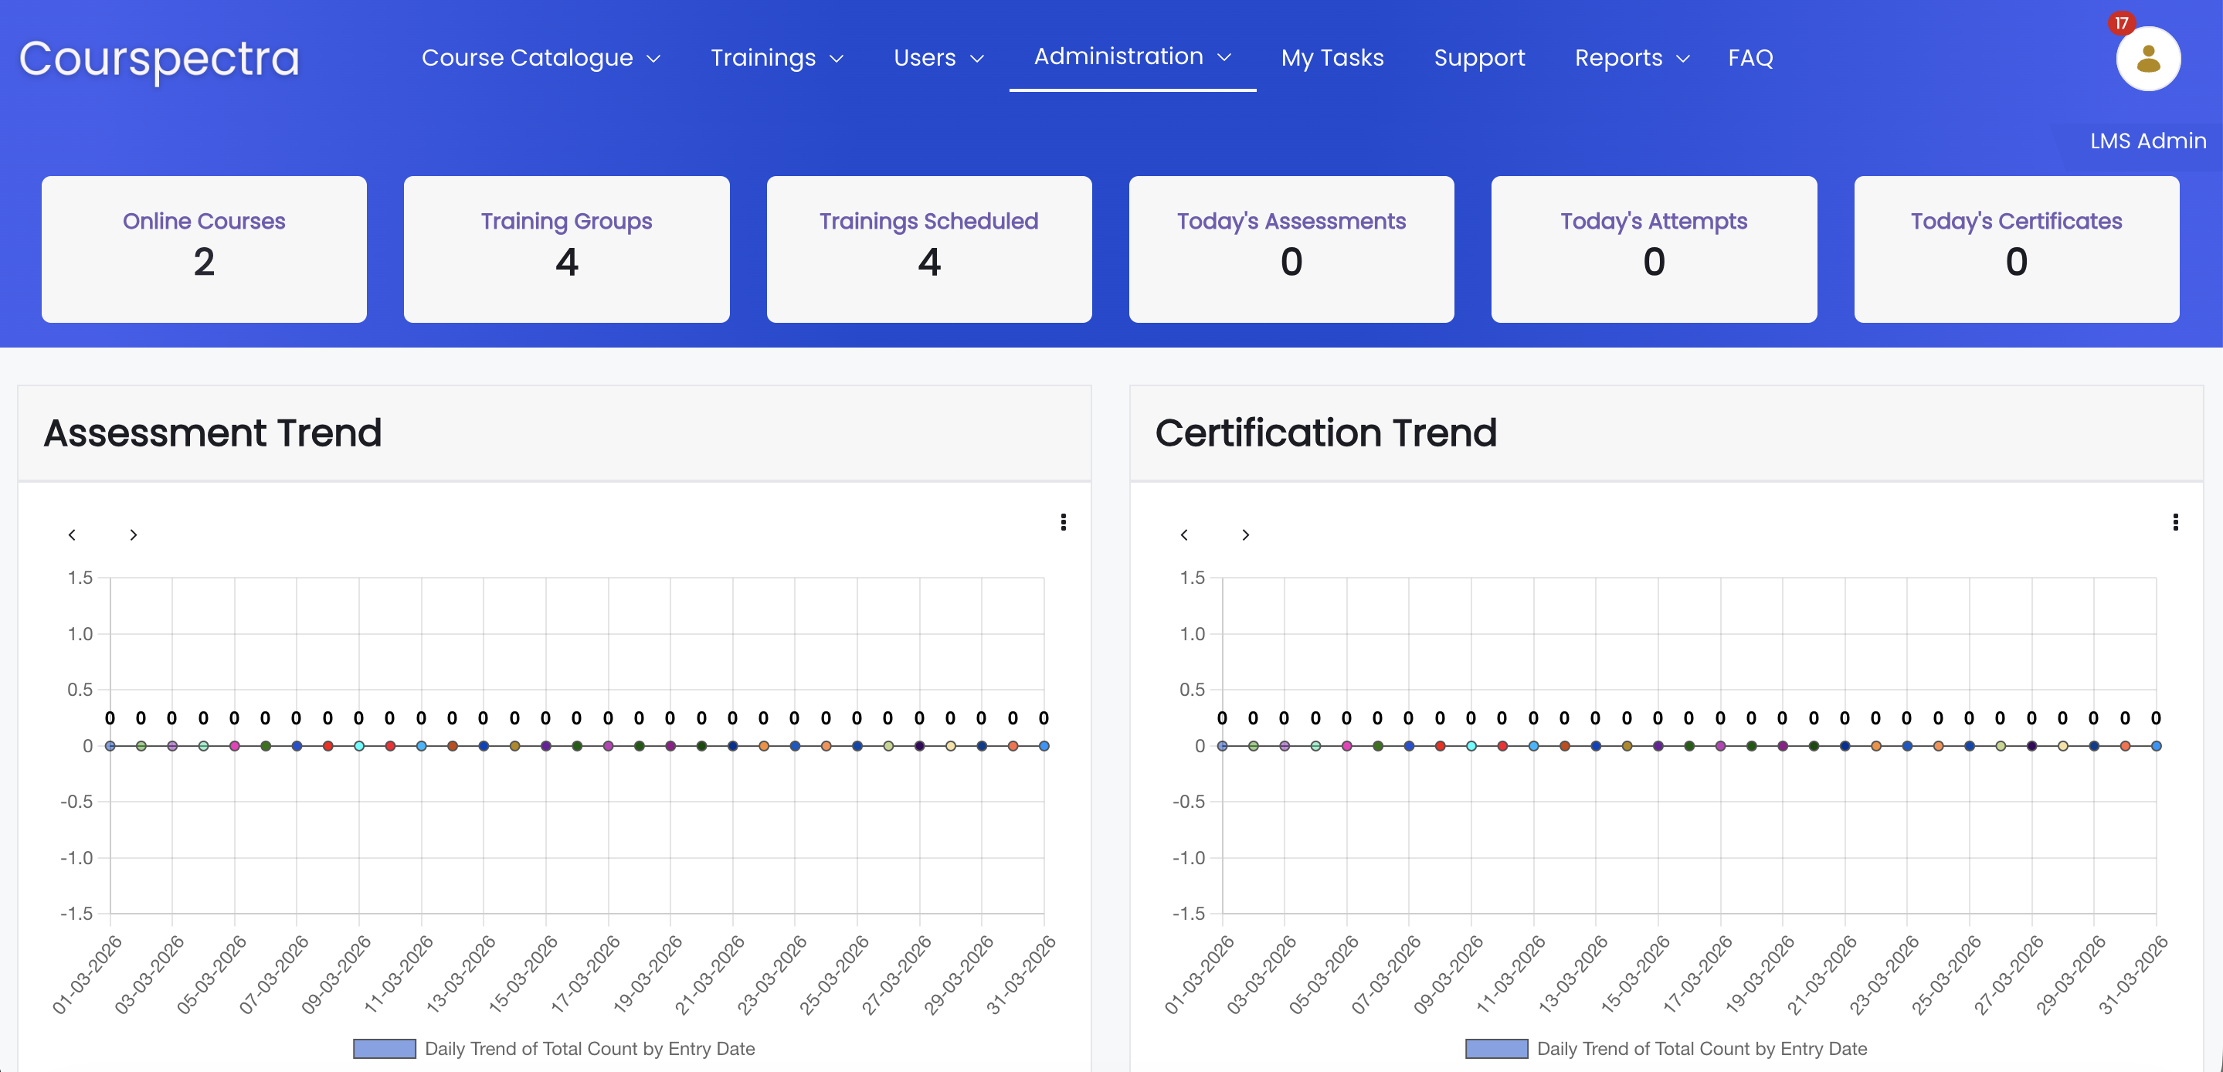
Task: Open Certification Trend chart three-dot menu
Action: 2174,522
